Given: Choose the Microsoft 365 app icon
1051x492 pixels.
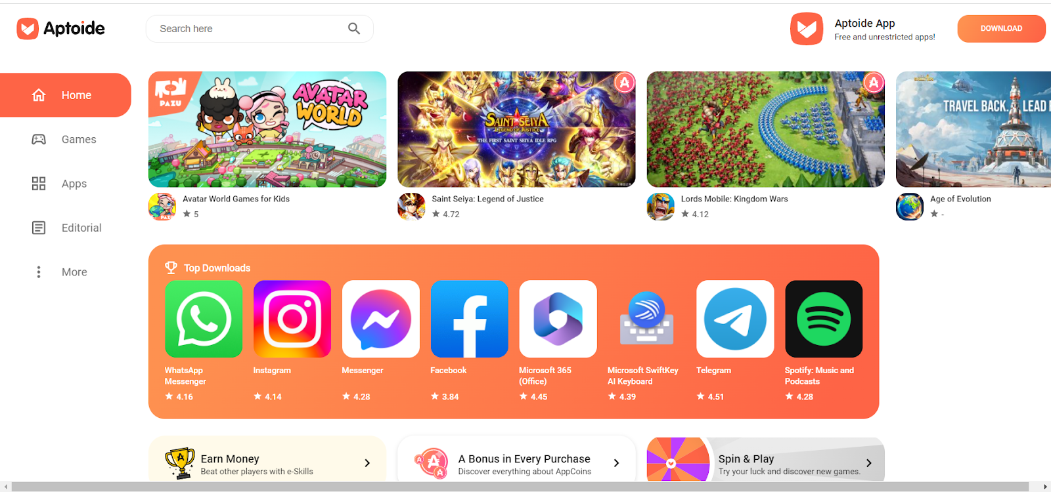Looking at the screenshot, I should tap(558, 319).
